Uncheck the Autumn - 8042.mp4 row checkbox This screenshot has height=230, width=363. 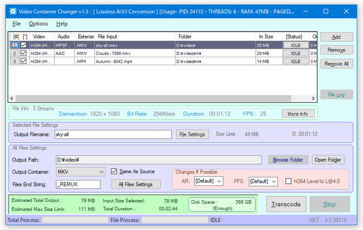coord(23,62)
